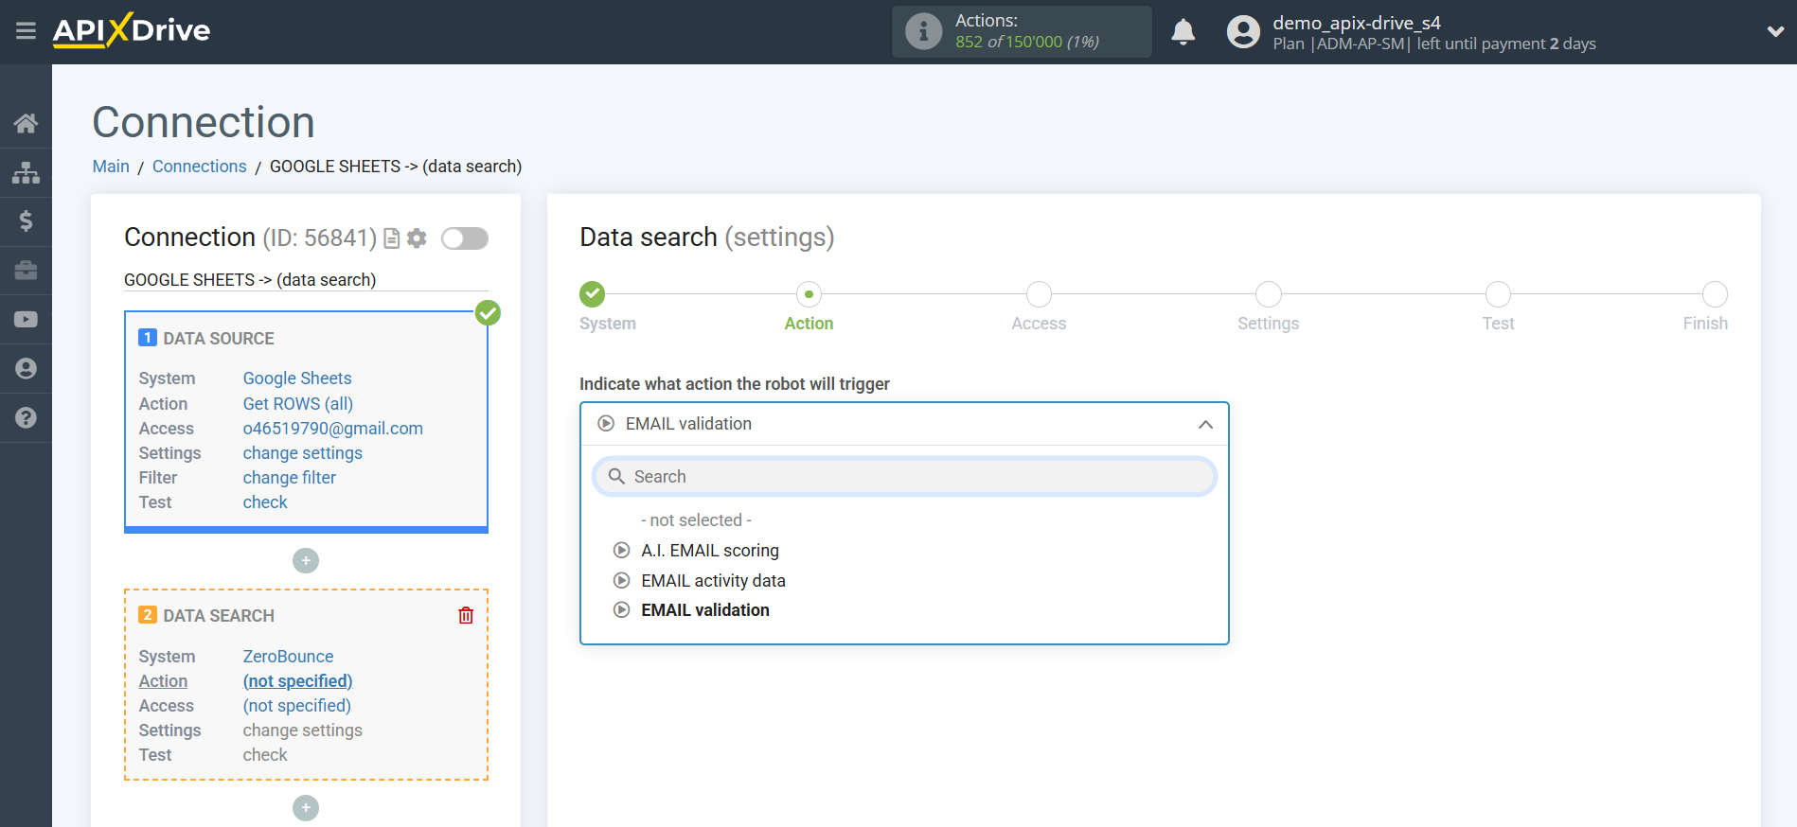Screen dimensions: 1797x827
Task: Click the Connections breadcrumb link
Action: click(x=199, y=167)
